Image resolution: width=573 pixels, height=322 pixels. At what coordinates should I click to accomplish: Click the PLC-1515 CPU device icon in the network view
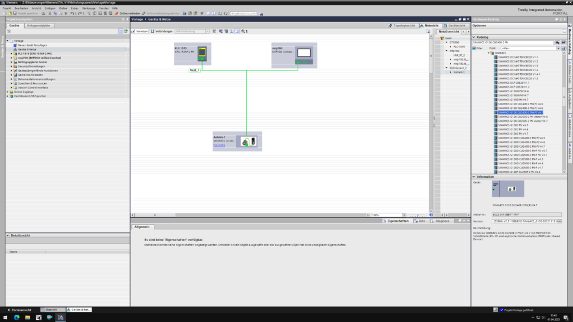[x=201, y=53]
